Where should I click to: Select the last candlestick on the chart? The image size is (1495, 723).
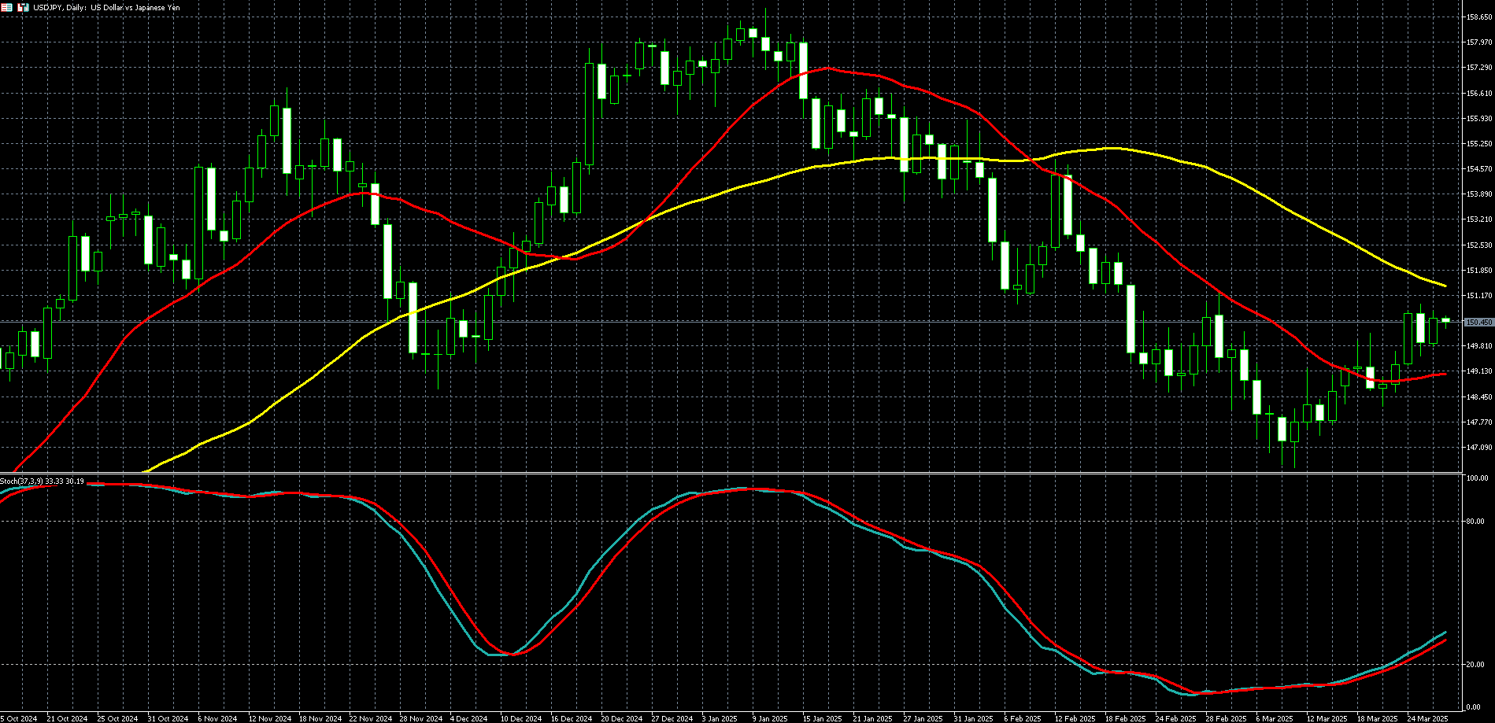1445,319
